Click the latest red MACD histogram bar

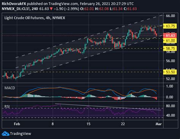click(156, 98)
